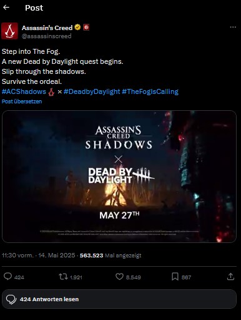
Task: Open the Assassin's Creed display name link
Action: (47, 28)
